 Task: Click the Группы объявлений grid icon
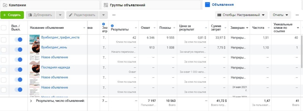point(106,5)
